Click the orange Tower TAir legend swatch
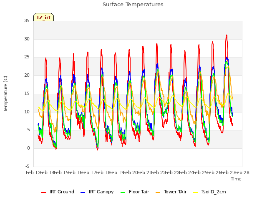This screenshot has height=200, width=267. tap(158, 192)
